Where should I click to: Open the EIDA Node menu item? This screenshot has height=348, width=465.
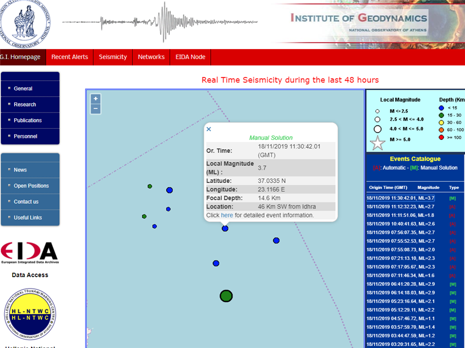[x=190, y=57]
